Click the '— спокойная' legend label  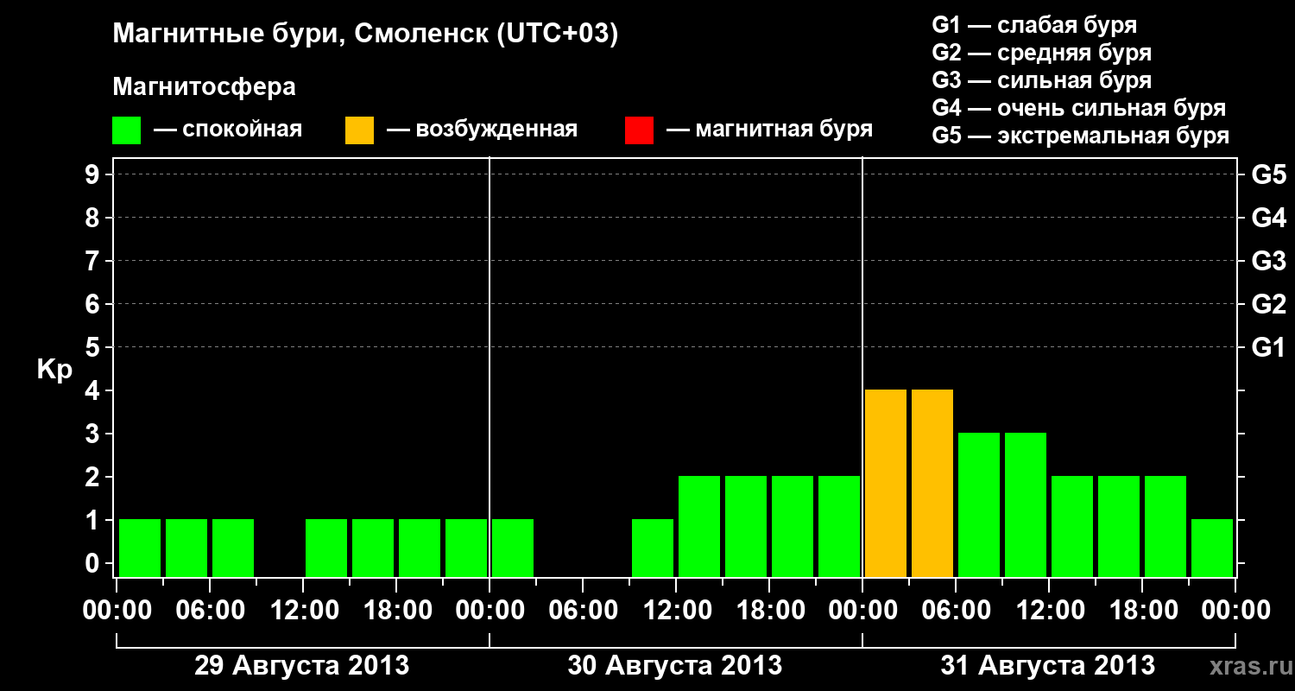228,130
